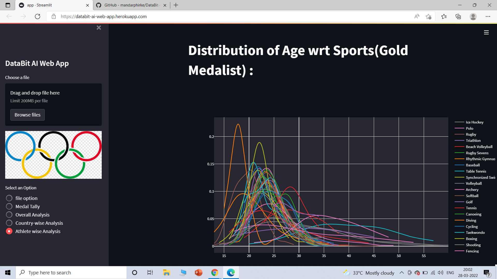Open the Streamlit hamburger menu
497x279 pixels.
coord(486,32)
